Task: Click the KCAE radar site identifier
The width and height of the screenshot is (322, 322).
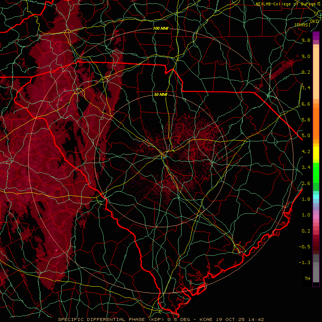Action: click(x=206, y=319)
